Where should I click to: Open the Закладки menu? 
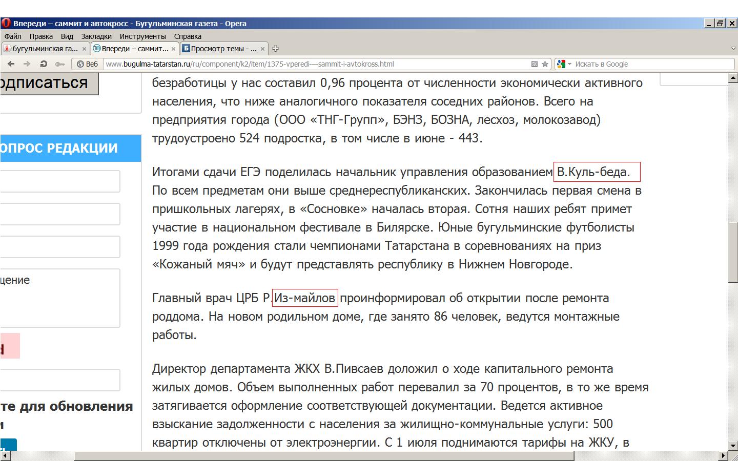click(x=96, y=36)
